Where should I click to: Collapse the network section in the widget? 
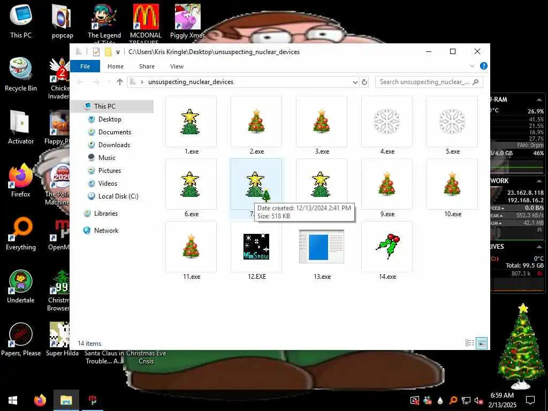click(x=539, y=181)
